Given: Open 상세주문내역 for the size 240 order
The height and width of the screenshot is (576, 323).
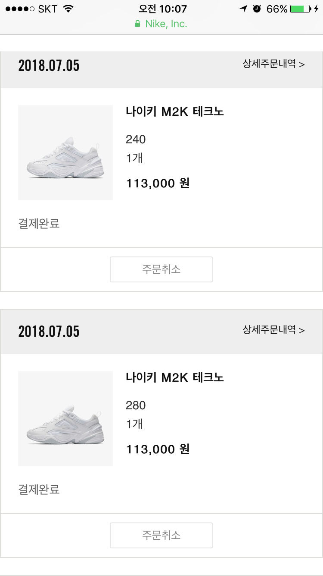Looking at the screenshot, I should point(273,64).
